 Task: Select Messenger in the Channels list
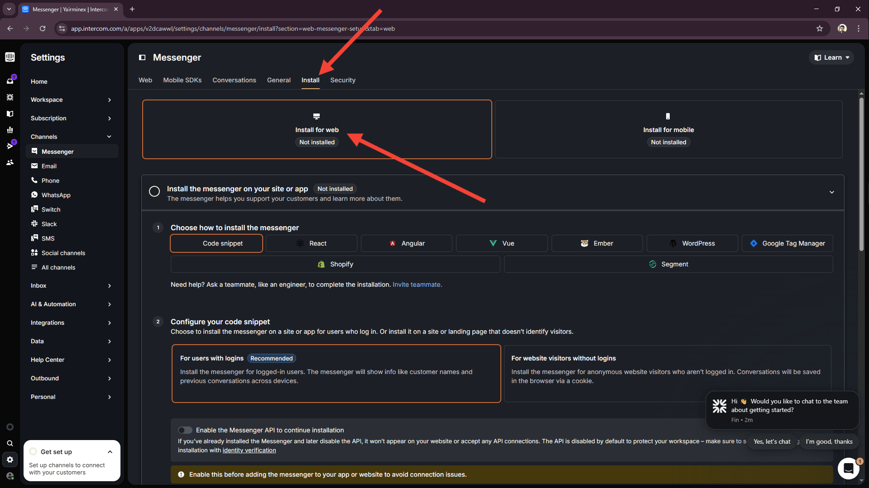(72, 152)
